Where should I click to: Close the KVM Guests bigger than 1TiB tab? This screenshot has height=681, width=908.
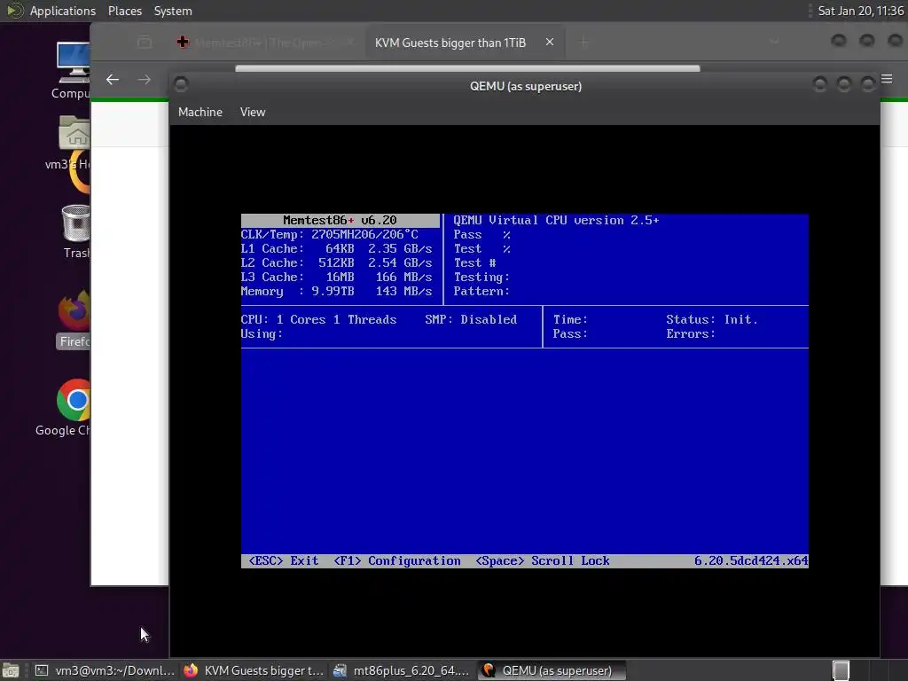tap(550, 43)
